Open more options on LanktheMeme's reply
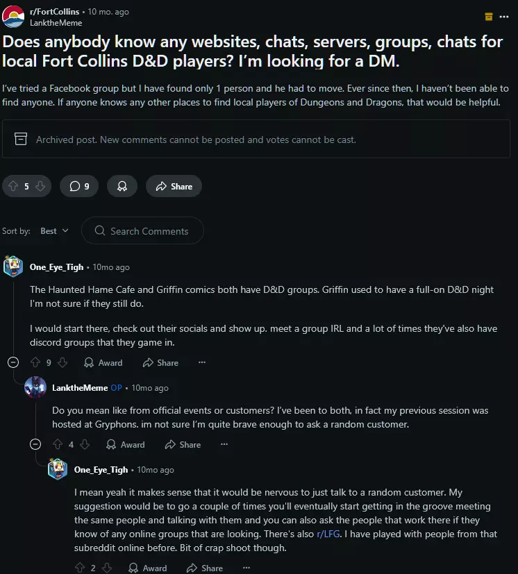 (x=224, y=444)
